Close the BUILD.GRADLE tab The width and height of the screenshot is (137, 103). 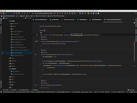88,20
